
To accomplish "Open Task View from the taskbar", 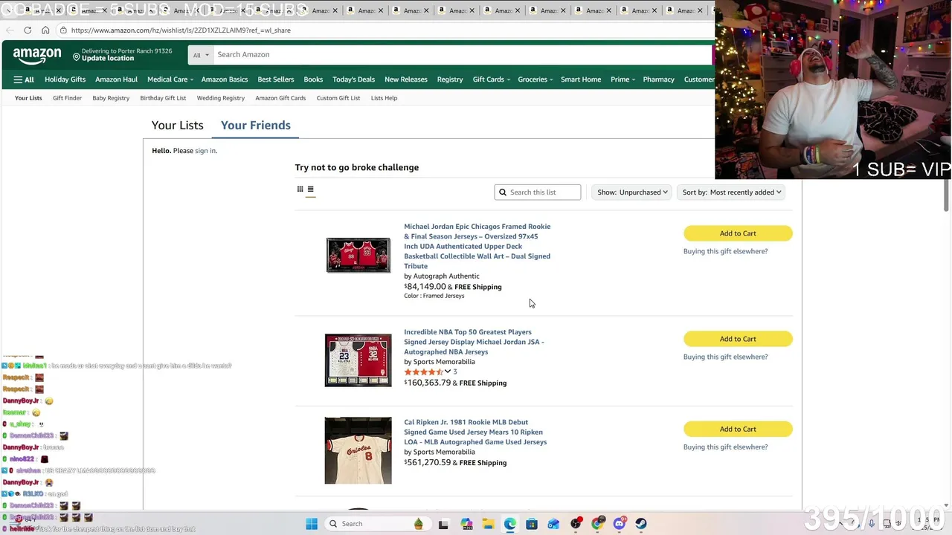I will 443,524.
